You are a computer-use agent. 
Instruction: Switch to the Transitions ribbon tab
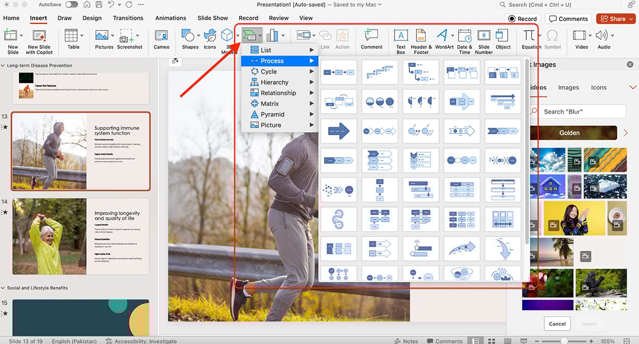pyautogui.click(x=128, y=18)
